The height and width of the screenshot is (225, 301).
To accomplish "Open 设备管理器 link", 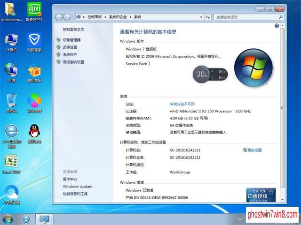I will click(x=71, y=40).
